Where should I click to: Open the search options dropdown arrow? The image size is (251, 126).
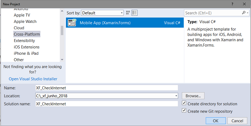point(248,13)
